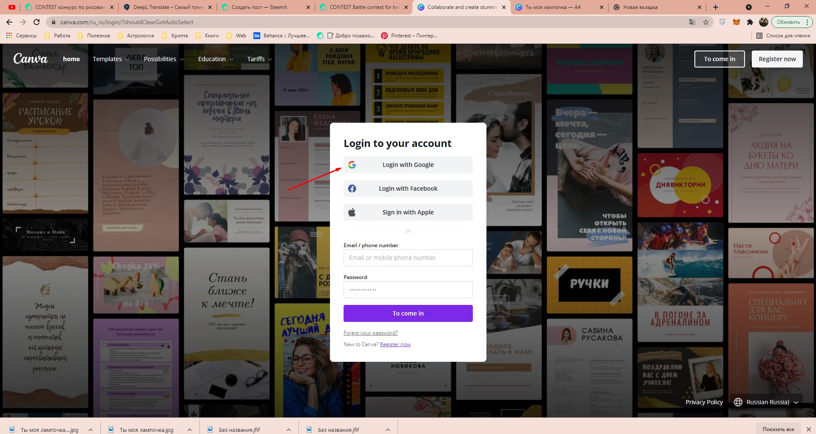The width and height of the screenshot is (816, 434).
Task: Expand the Possibilities menu
Action: [x=164, y=59]
